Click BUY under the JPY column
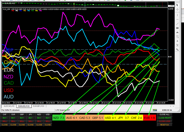 (31, 118)
